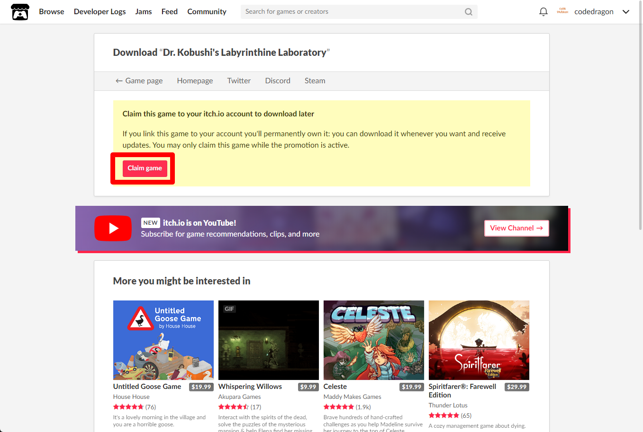Open the Browse menu
Image resolution: width=643 pixels, height=432 pixels.
(52, 12)
